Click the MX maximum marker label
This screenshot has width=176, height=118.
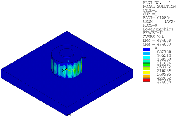[x=84, y=58]
